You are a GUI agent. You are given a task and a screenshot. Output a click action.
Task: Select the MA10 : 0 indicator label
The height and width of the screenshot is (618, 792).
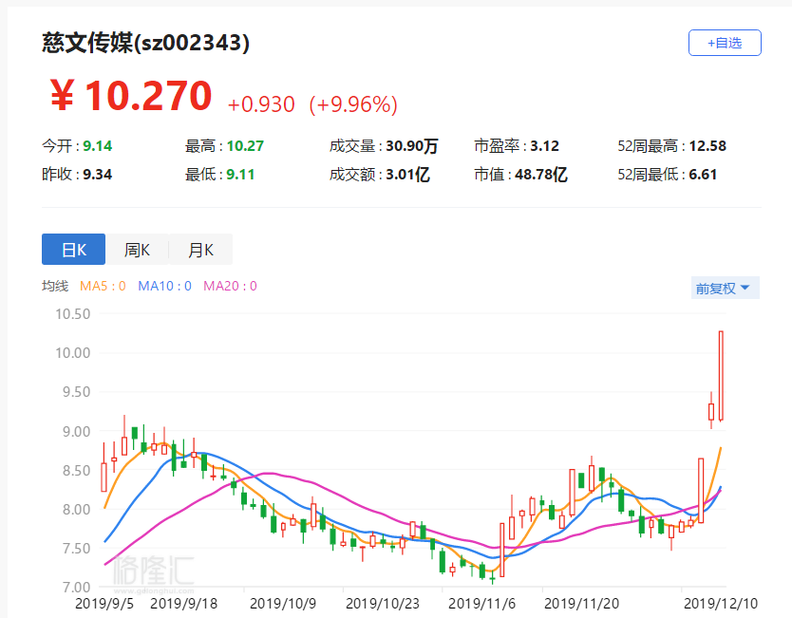[x=164, y=287]
